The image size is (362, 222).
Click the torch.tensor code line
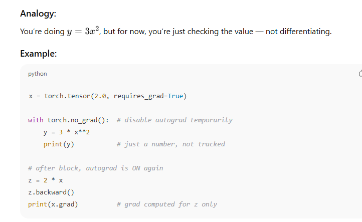point(107,96)
